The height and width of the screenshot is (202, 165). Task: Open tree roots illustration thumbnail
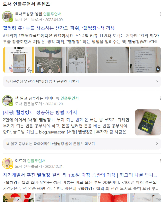click(50, 60)
